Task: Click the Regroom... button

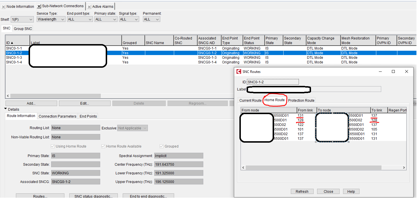Action: point(197,103)
